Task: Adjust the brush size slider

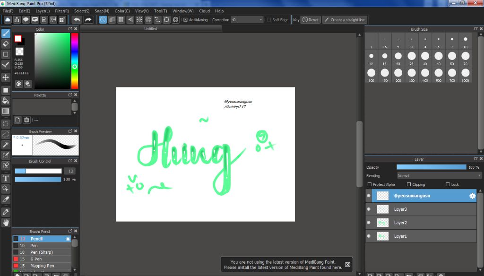Action: (38, 171)
